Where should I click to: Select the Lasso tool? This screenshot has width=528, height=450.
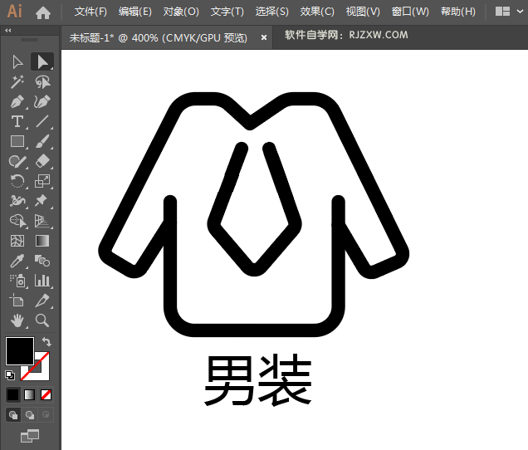[42, 82]
